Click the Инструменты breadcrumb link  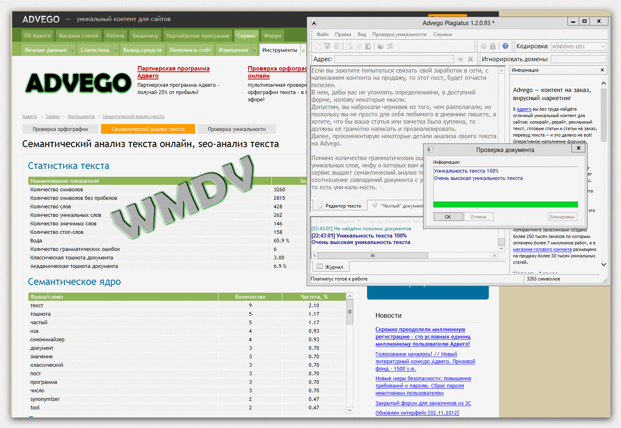click(81, 116)
